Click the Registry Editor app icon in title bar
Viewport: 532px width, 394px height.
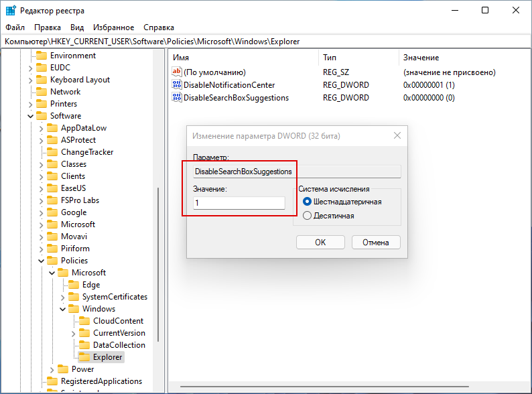(11, 11)
